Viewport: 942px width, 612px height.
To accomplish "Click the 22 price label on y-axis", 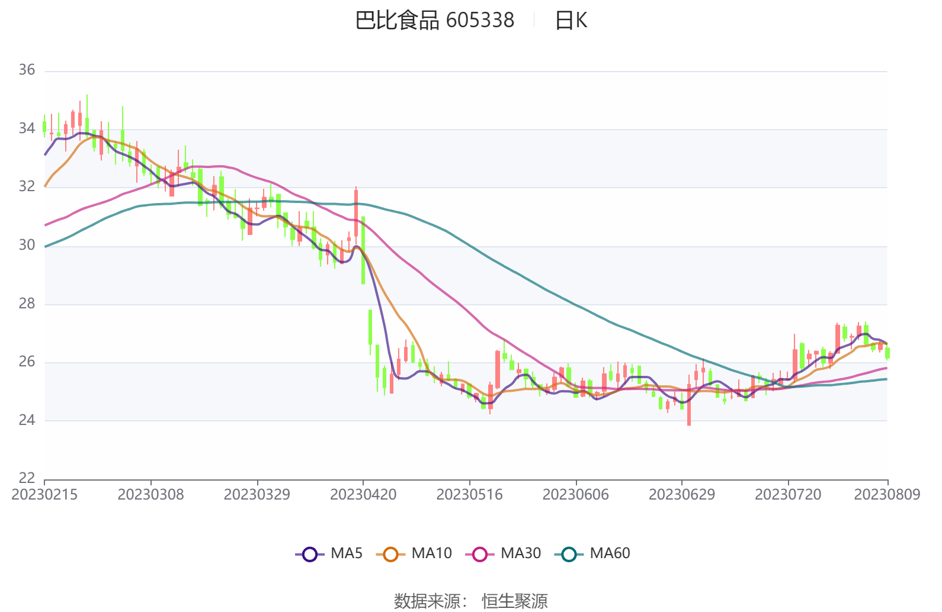I will (x=27, y=478).
